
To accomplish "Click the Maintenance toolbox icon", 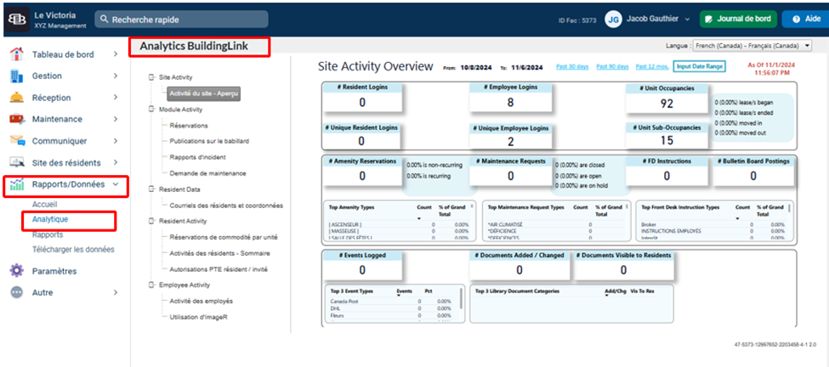I will point(17,119).
